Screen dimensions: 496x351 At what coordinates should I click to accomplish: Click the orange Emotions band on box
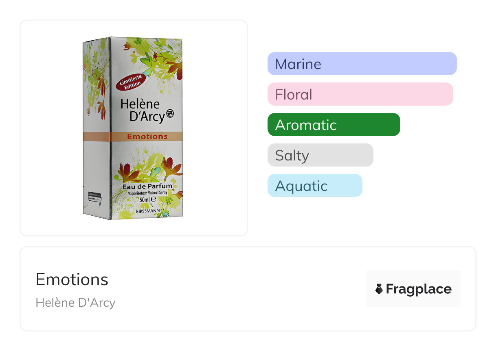click(147, 136)
